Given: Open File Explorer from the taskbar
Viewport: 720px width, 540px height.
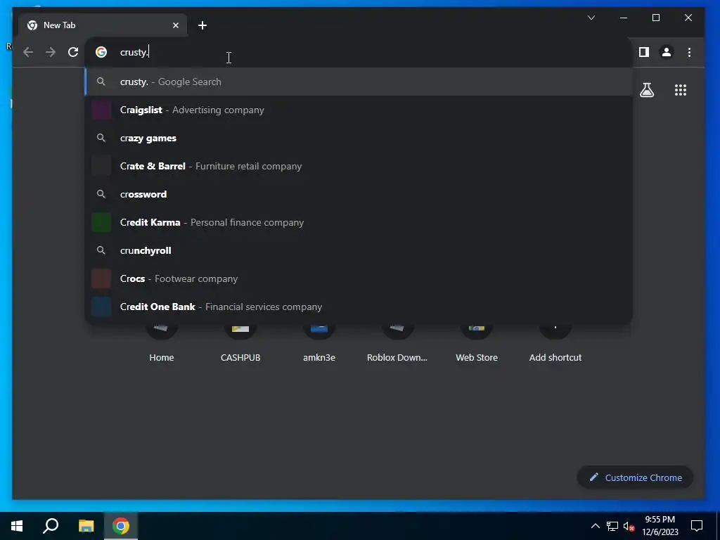Looking at the screenshot, I should click(86, 526).
